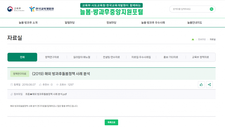Click the 목록으로 button
This screenshot has width=225, height=127.
[x=111, y=122]
